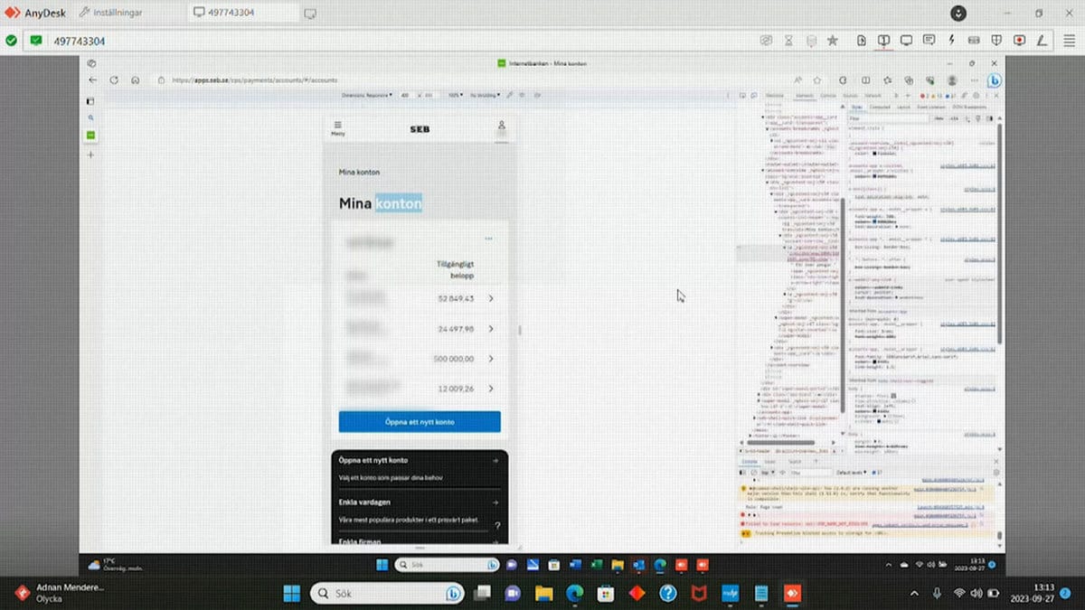Click the AnyDesk screen recording icon
This screenshot has width=1085, height=610.
[x=1020, y=41]
